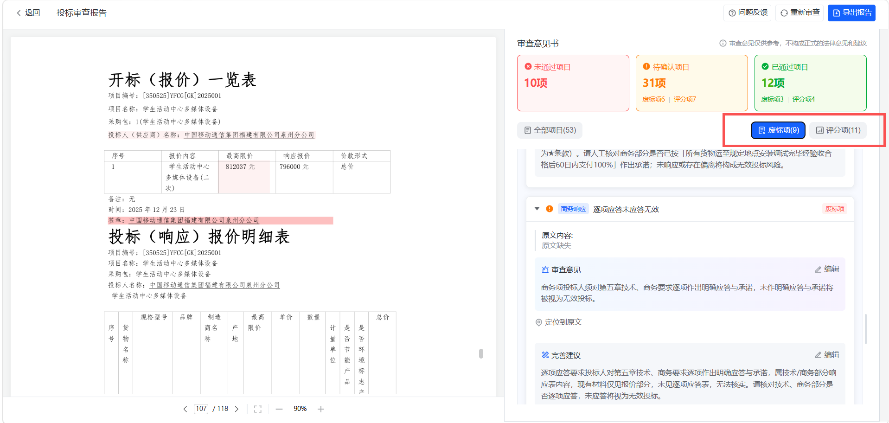Switch to 废标项(9) tab
Image resolution: width=889 pixels, height=423 pixels.
pos(778,130)
